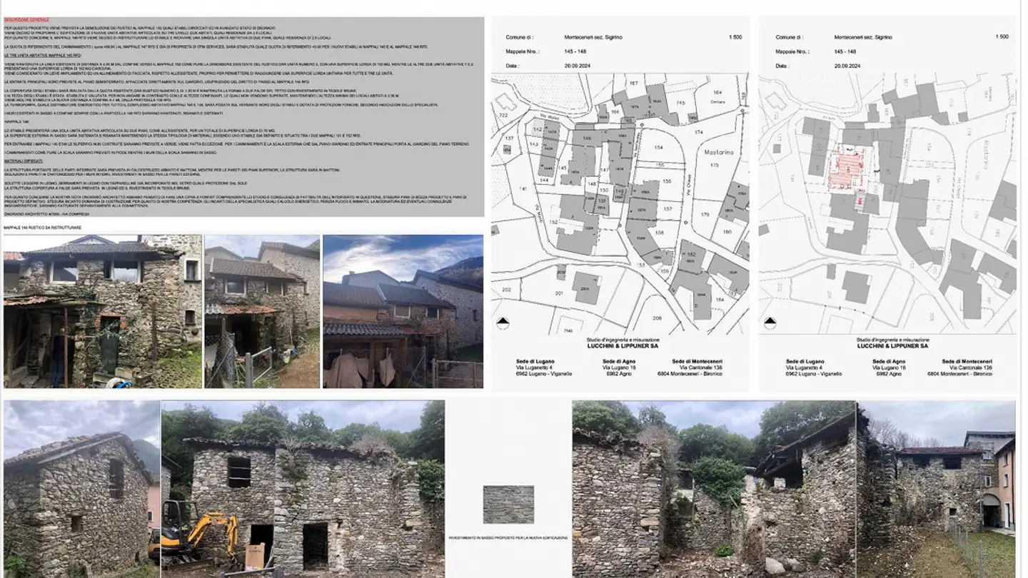This screenshot has height=578, width=1028.
Task: Click the stone cladding sample swatch
Action: [508, 505]
